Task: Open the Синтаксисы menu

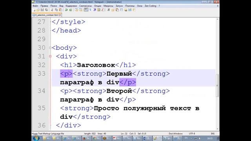Action: click(x=85, y=6)
